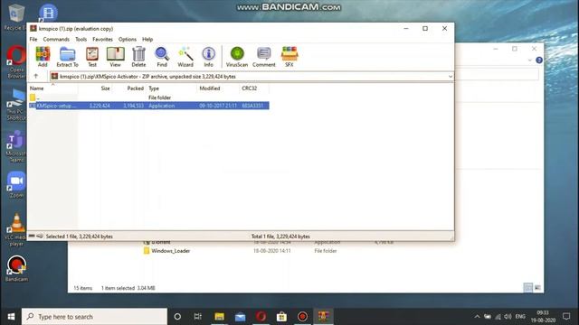Expand the archive path dropdown arrow
Viewport: 579px width, 325px height.
coord(451,77)
